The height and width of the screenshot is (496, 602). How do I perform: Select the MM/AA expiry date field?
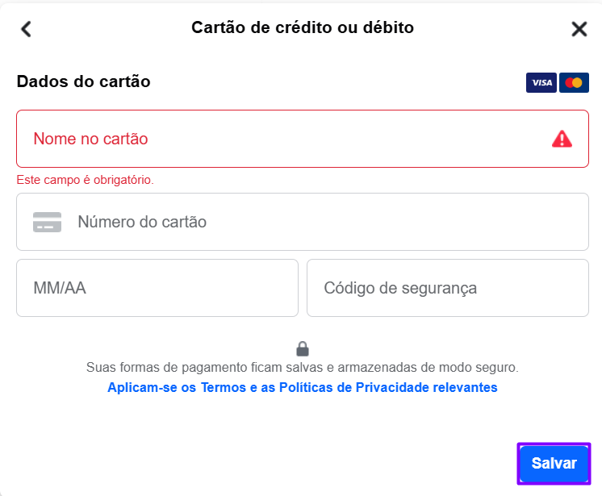pyautogui.click(x=157, y=288)
